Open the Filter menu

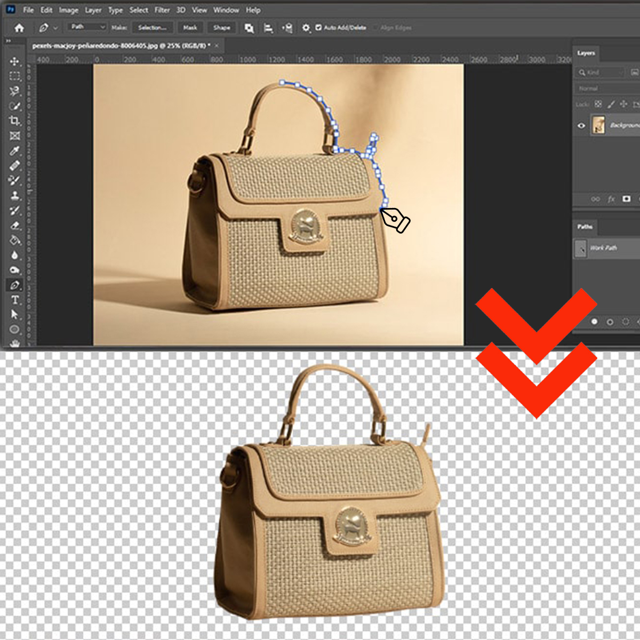[162, 10]
